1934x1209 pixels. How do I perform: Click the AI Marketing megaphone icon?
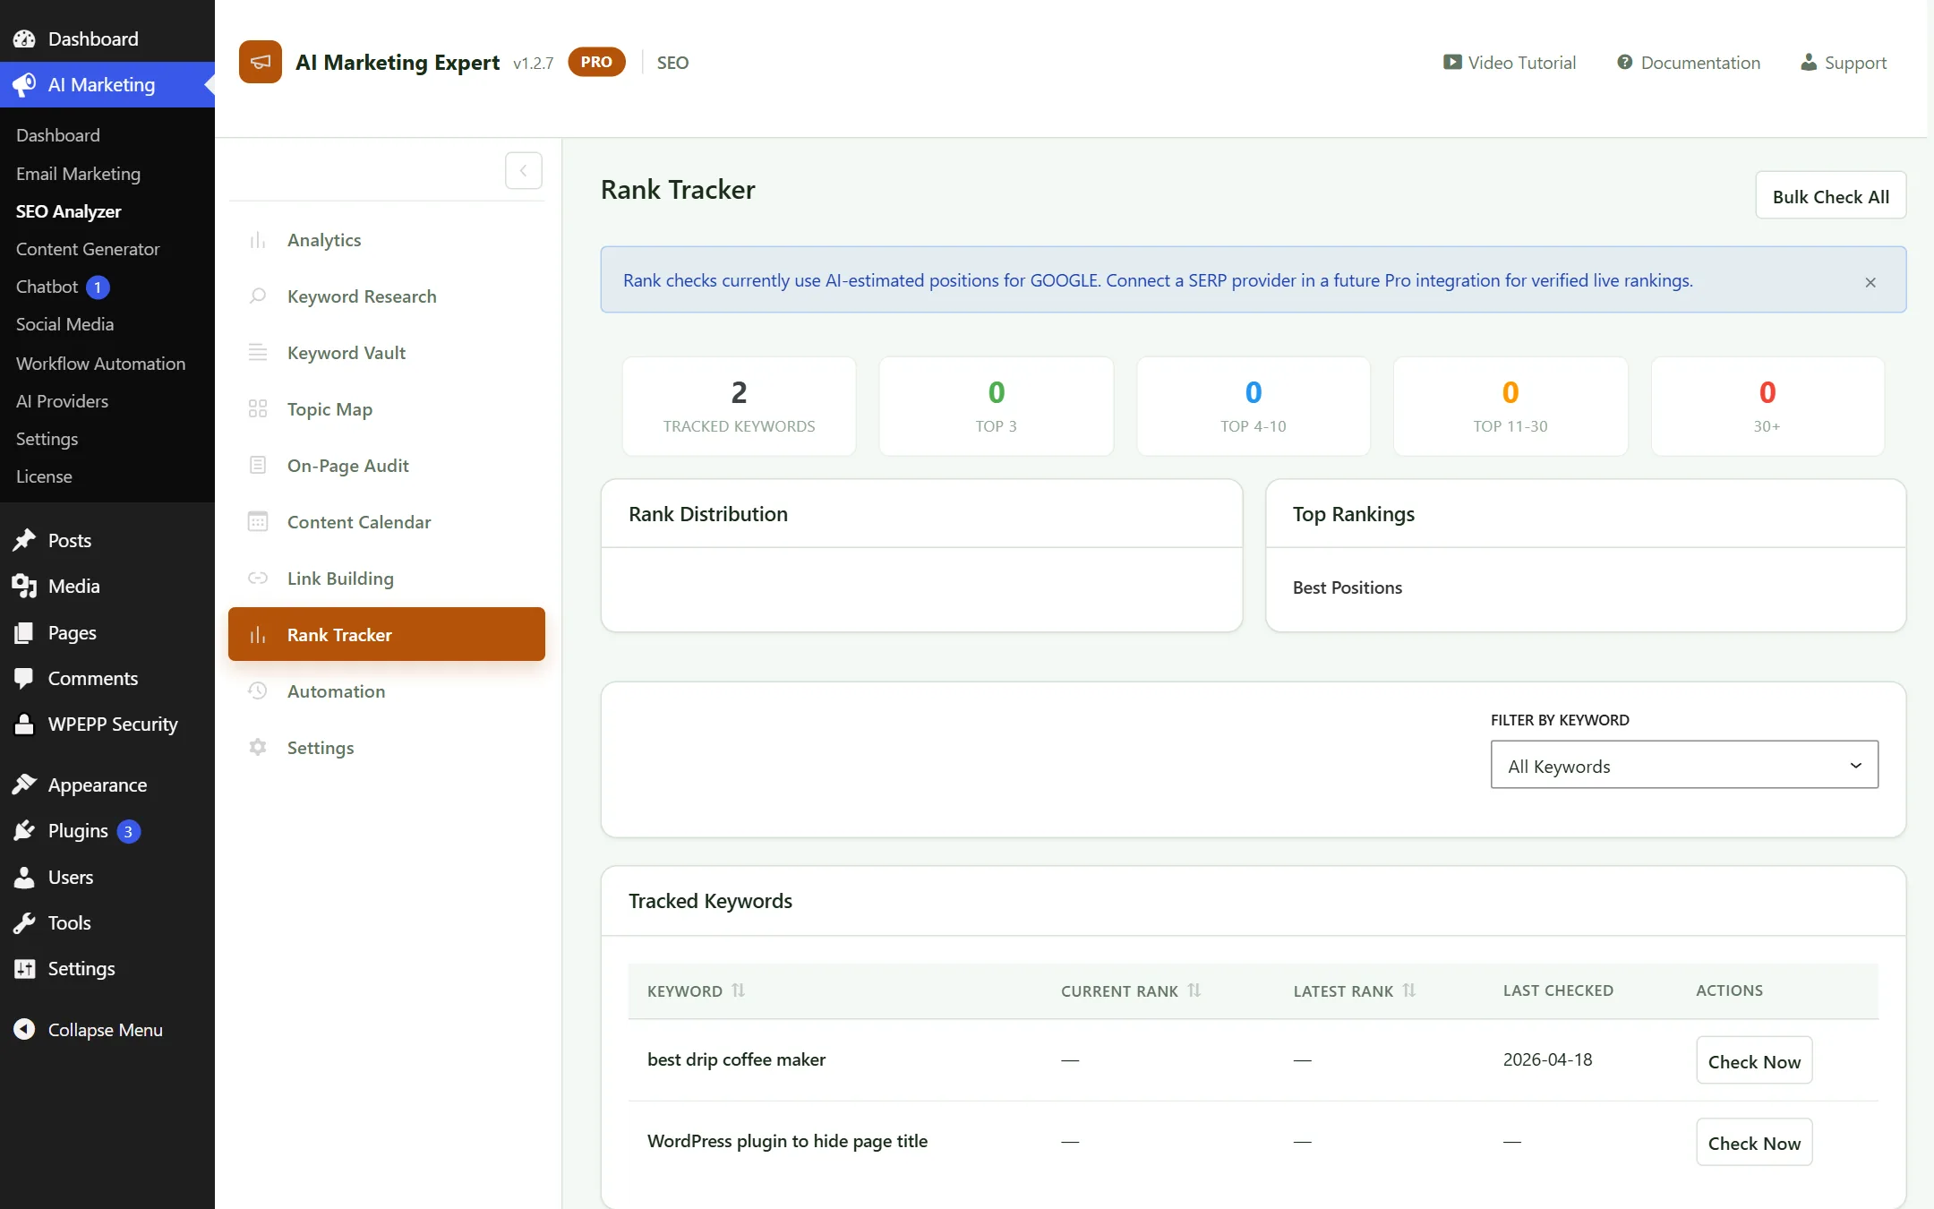24,84
